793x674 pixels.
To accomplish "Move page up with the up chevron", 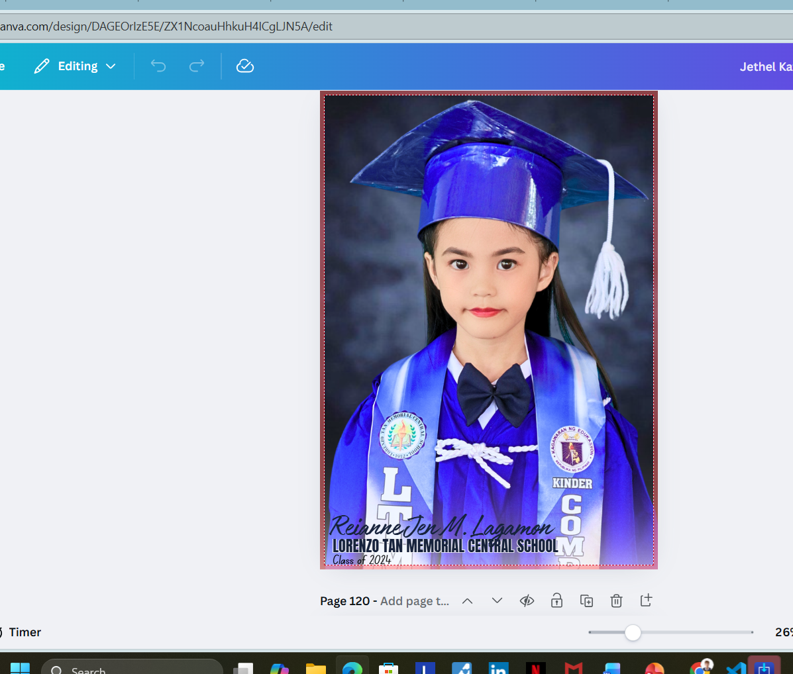I will 467,601.
